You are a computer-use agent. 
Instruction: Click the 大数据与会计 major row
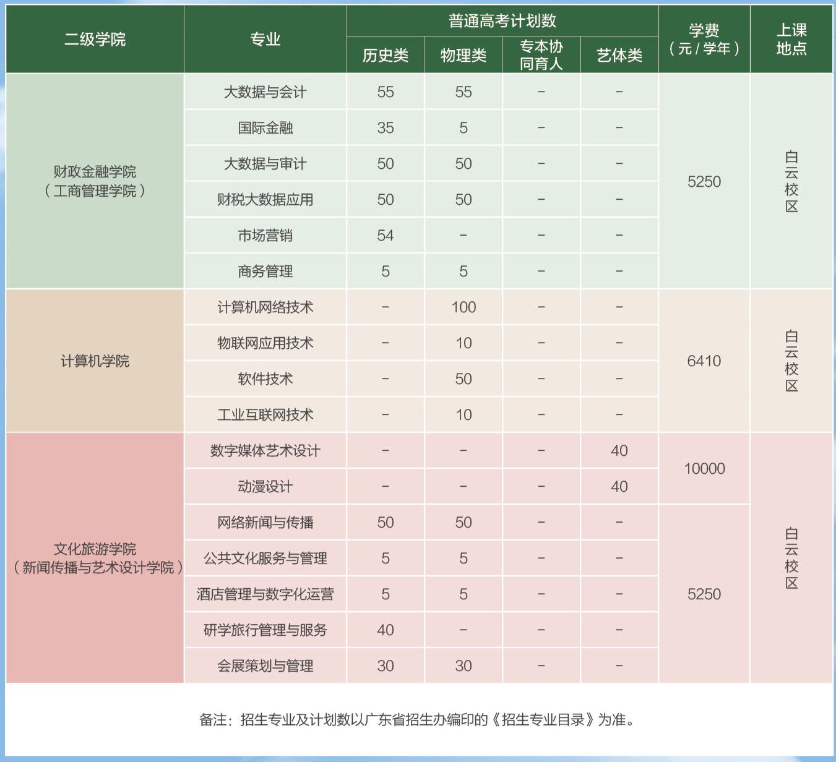[x=265, y=92]
